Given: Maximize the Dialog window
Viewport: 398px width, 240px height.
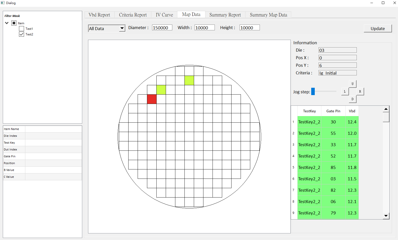Looking at the screenshot, I should tap(383, 3).
